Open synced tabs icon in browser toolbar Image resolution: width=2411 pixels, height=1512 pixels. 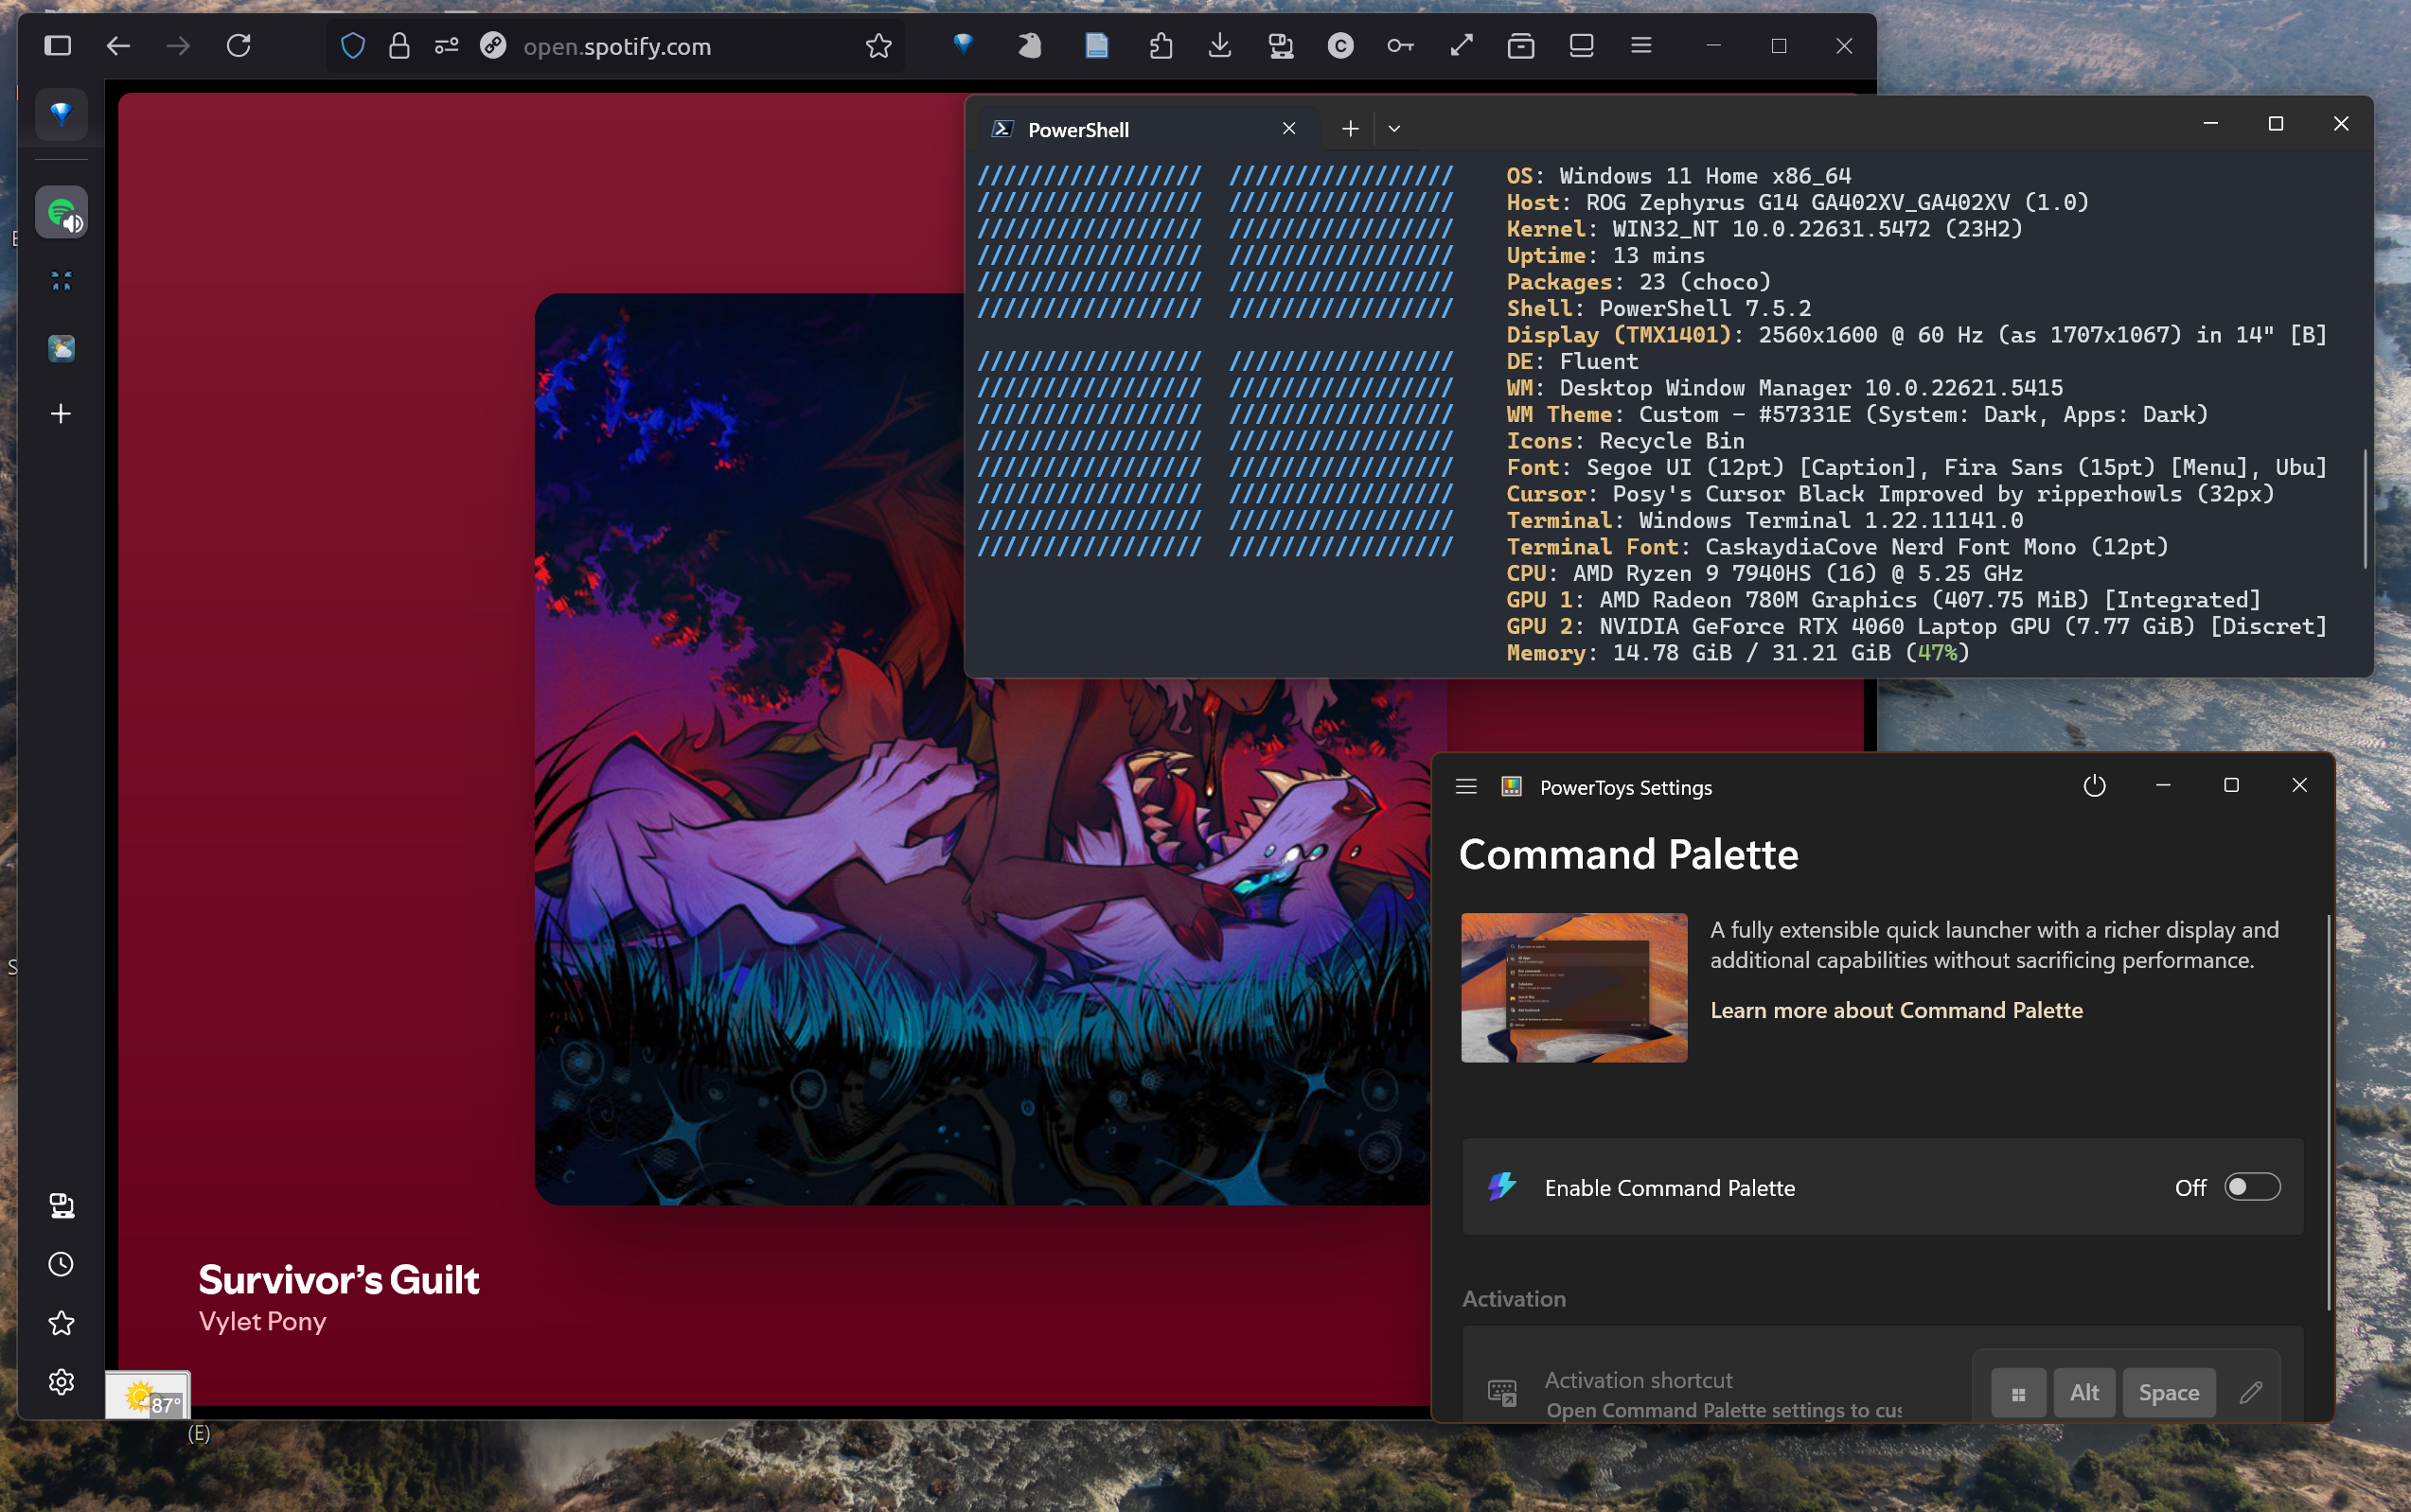click(1281, 46)
